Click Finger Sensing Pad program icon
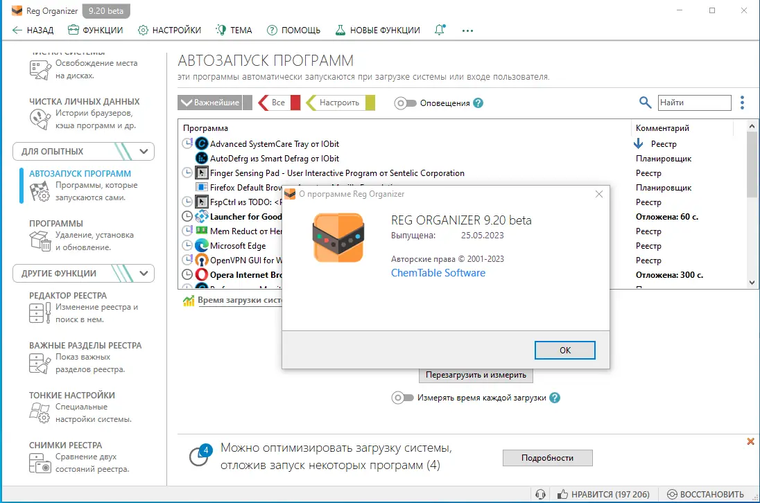Image resolution: width=760 pixels, height=503 pixels. pyautogui.click(x=201, y=173)
